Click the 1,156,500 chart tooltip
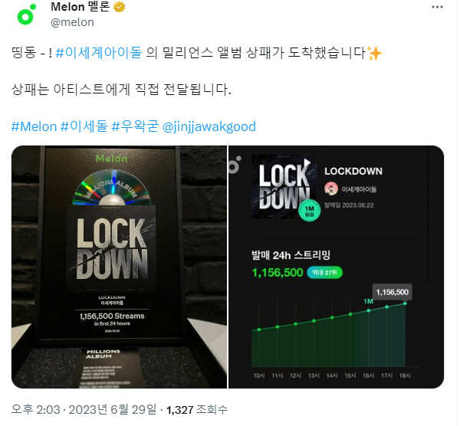Screen dimensions: 460x426 (x=393, y=292)
